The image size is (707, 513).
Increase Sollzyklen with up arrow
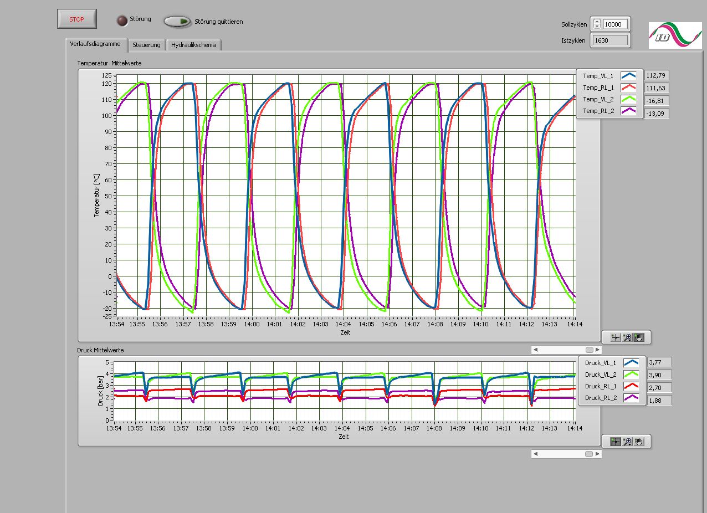click(597, 22)
